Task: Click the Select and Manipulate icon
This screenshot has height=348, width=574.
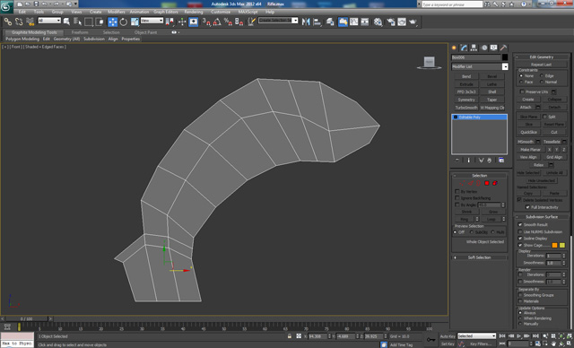Action: 182,22
